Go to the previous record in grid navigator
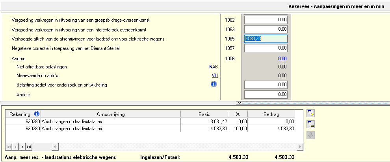Image resolution: width=390 pixels, height=162 pixels. tap(15, 147)
